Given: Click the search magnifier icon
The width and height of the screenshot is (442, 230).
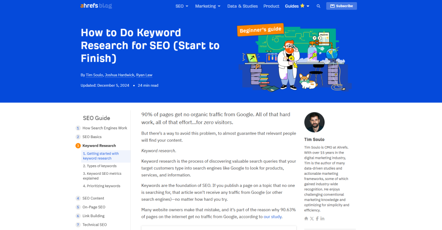Looking at the screenshot, I should (x=318, y=6).
